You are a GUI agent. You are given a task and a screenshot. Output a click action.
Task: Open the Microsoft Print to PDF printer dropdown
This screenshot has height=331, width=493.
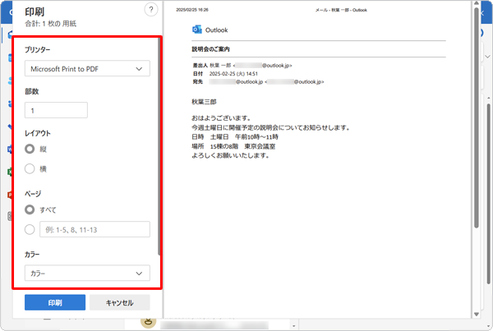point(87,68)
